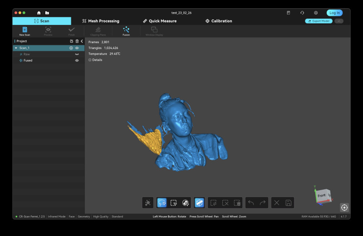Screen dimensions: 363x236
Task: Click Geometry in status bar
Action: click(84, 216)
